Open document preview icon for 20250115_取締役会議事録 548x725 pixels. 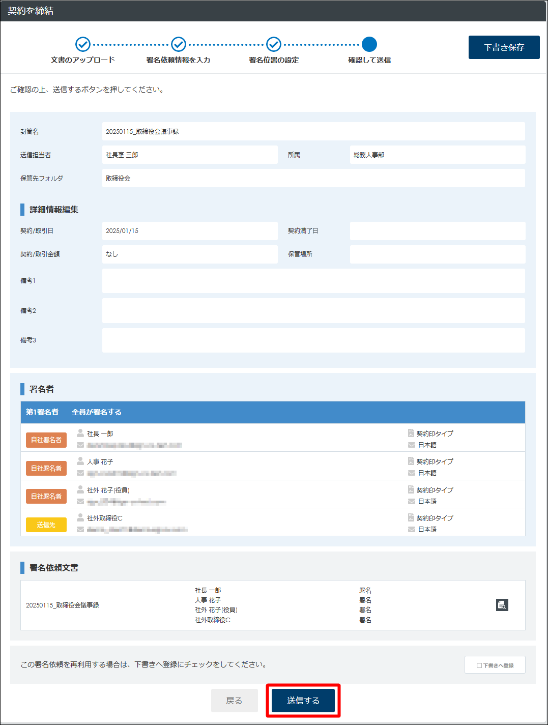(502, 605)
